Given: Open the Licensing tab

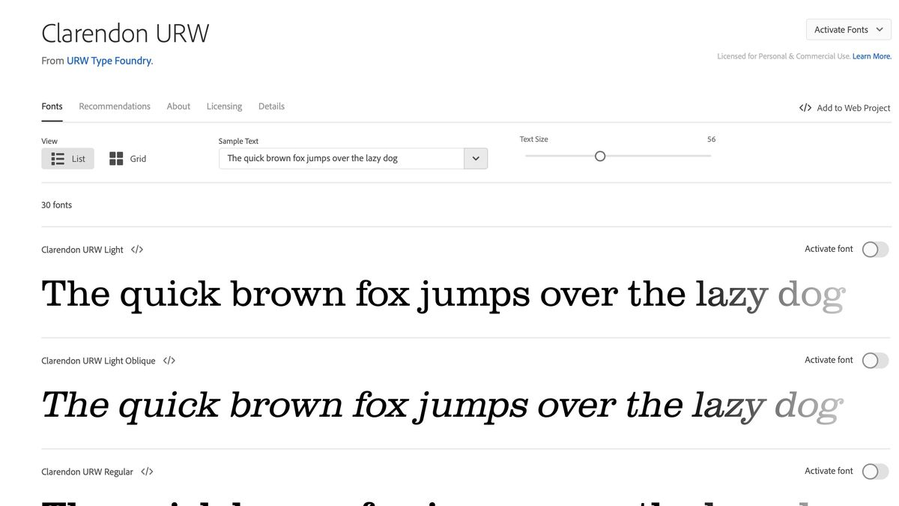Looking at the screenshot, I should click(x=224, y=106).
